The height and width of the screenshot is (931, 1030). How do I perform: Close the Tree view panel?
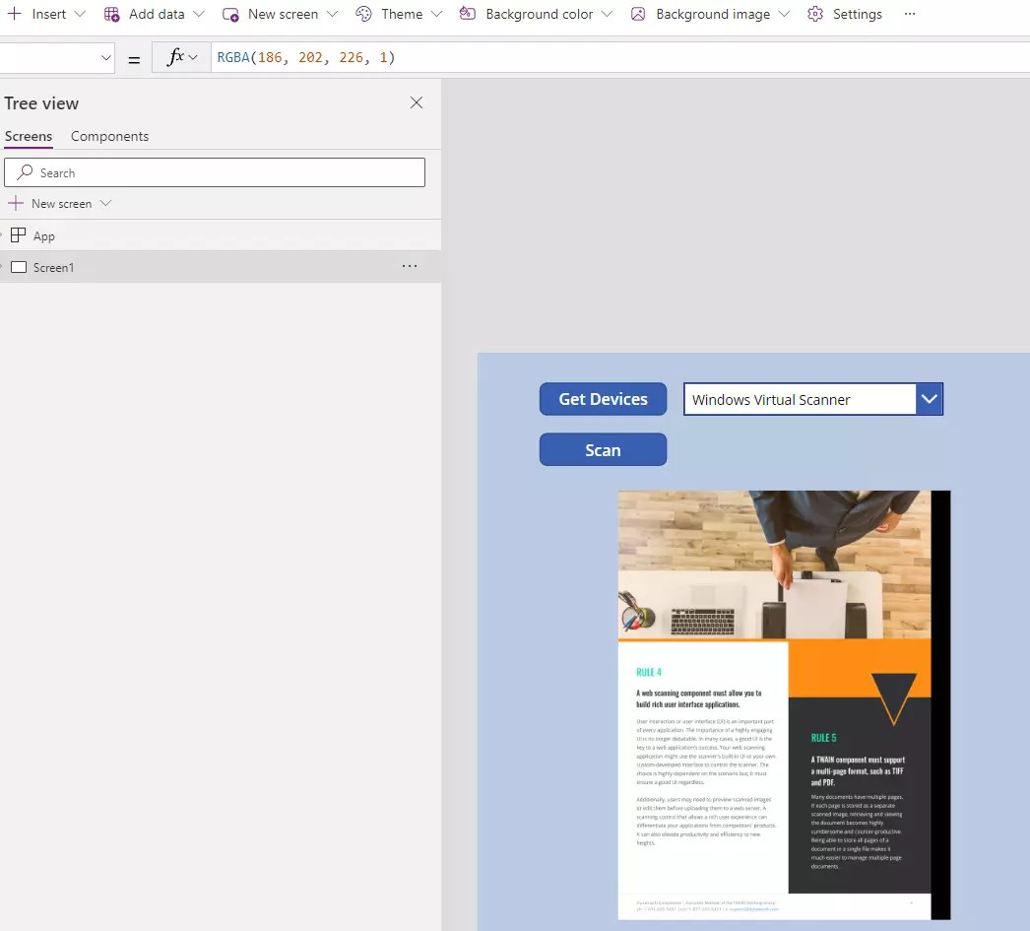(x=416, y=102)
